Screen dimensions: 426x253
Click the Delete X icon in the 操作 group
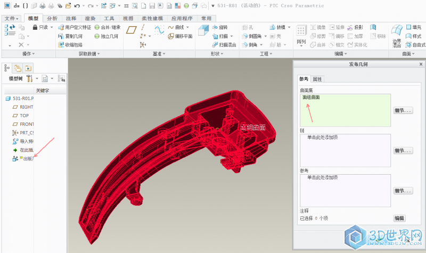(x=21, y=45)
